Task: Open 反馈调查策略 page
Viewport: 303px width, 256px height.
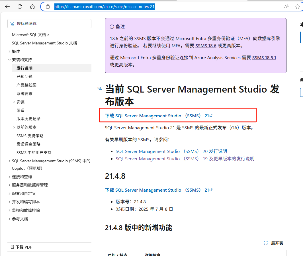Action: [x=28, y=144]
